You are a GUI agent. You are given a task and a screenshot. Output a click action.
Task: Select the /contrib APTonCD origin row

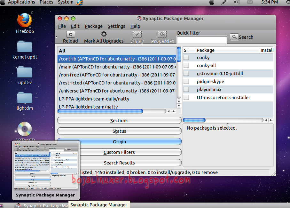click(x=117, y=59)
